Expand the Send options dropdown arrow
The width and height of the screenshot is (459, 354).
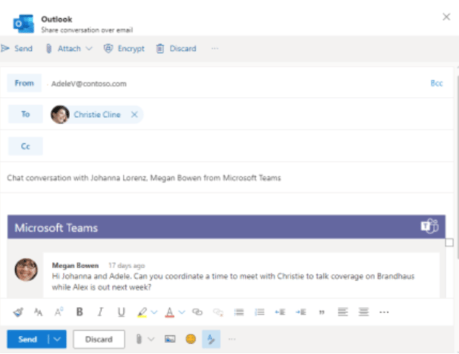pos(57,339)
